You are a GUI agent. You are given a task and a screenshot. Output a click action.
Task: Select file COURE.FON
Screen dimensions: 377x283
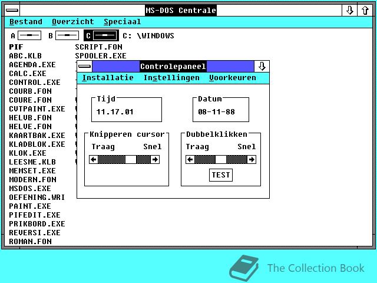point(30,100)
